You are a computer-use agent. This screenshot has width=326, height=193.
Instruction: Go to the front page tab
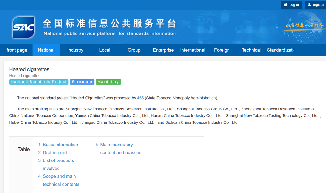pos(17,50)
